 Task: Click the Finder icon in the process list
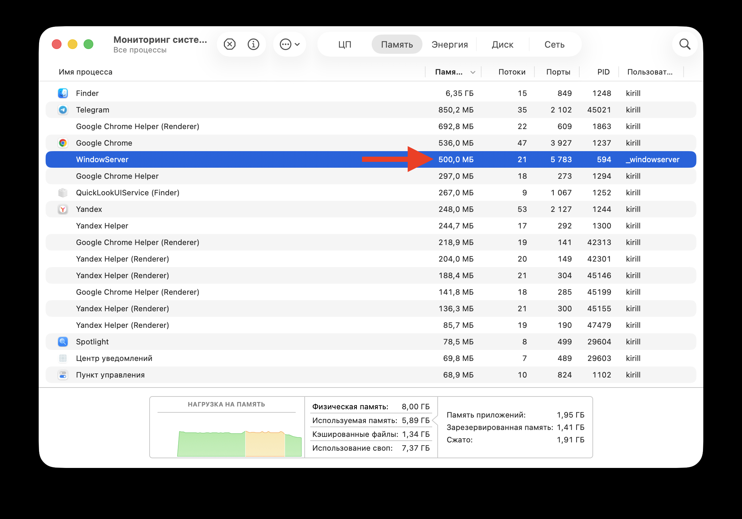click(x=63, y=93)
